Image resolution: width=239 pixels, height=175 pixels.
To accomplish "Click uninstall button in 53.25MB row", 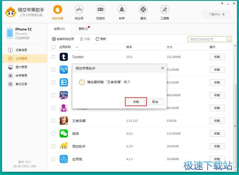I will tap(217, 70).
